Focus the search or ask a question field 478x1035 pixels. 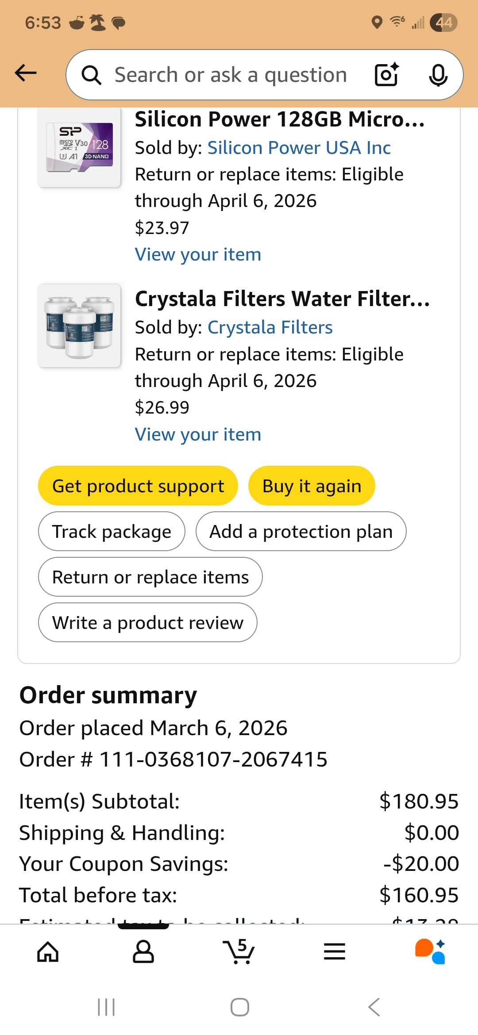coord(230,75)
